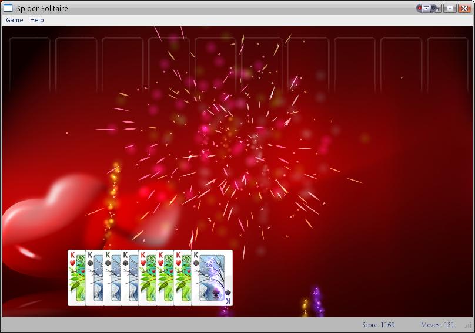Click the "Spider Solitaire" title text
Viewport: 475px width, 333px height.
42,8
